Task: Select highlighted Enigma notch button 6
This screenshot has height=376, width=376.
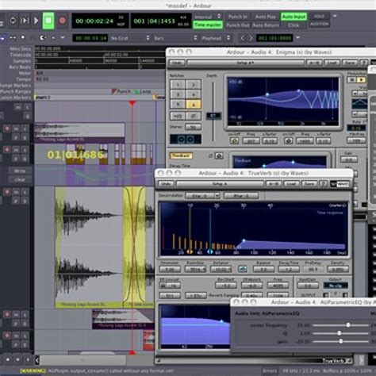Action: 194,105
